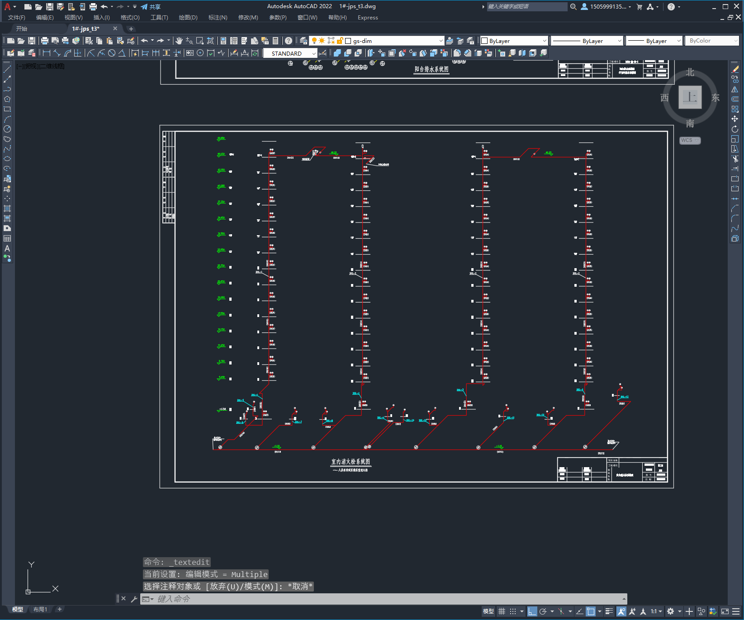Add new drawing tab with plus button
This screenshot has height=620, width=744.
(x=131, y=28)
